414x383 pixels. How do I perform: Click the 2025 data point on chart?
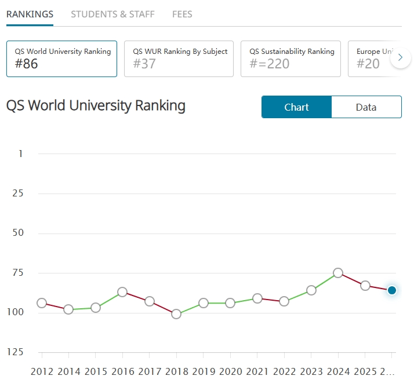[365, 286]
